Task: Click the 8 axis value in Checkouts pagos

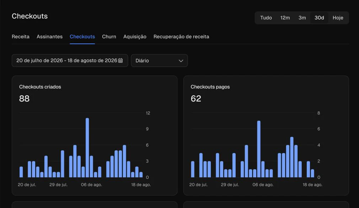Action: [319, 113]
